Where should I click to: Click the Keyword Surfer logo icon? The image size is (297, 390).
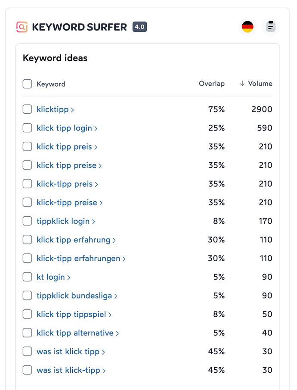(x=22, y=27)
